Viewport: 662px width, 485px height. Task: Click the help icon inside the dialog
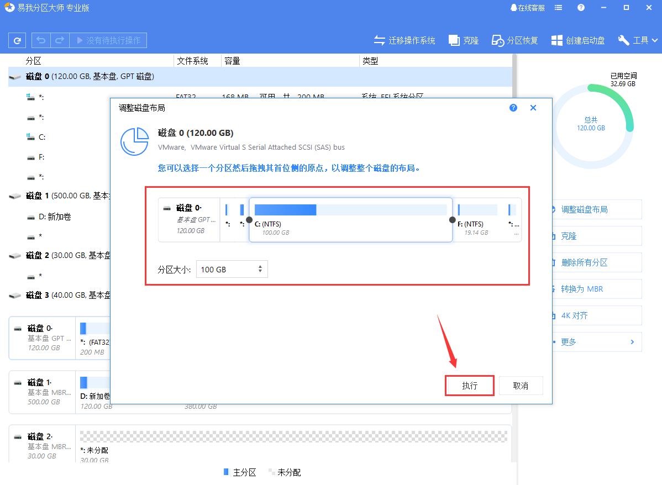click(513, 108)
